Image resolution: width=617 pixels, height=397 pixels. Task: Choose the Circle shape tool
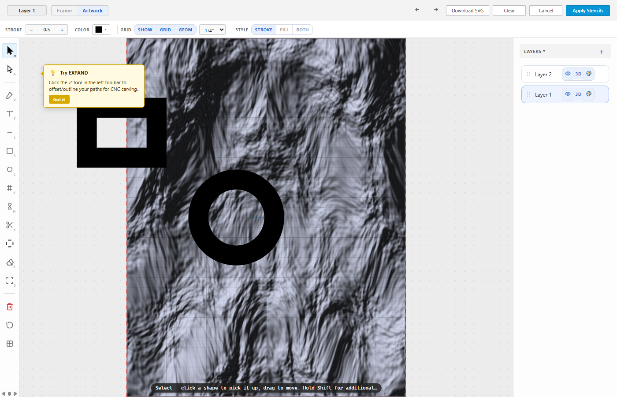(x=10, y=169)
